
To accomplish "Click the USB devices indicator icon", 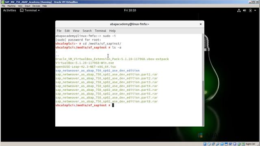I will pyautogui.click(x=218, y=144).
